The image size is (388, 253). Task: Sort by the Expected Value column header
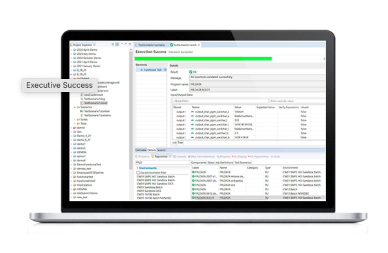[266, 107]
